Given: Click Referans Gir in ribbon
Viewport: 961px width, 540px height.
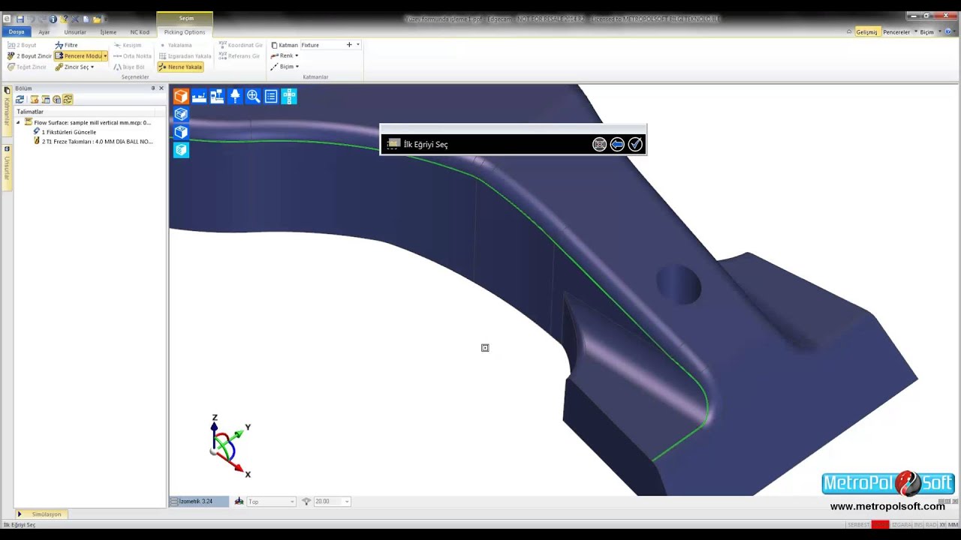Looking at the screenshot, I should (x=239, y=56).
